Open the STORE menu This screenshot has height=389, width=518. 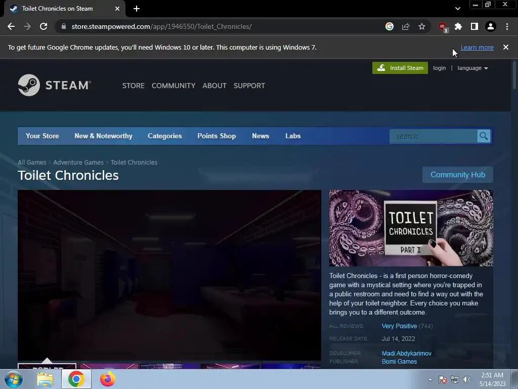tap(134, 86)
